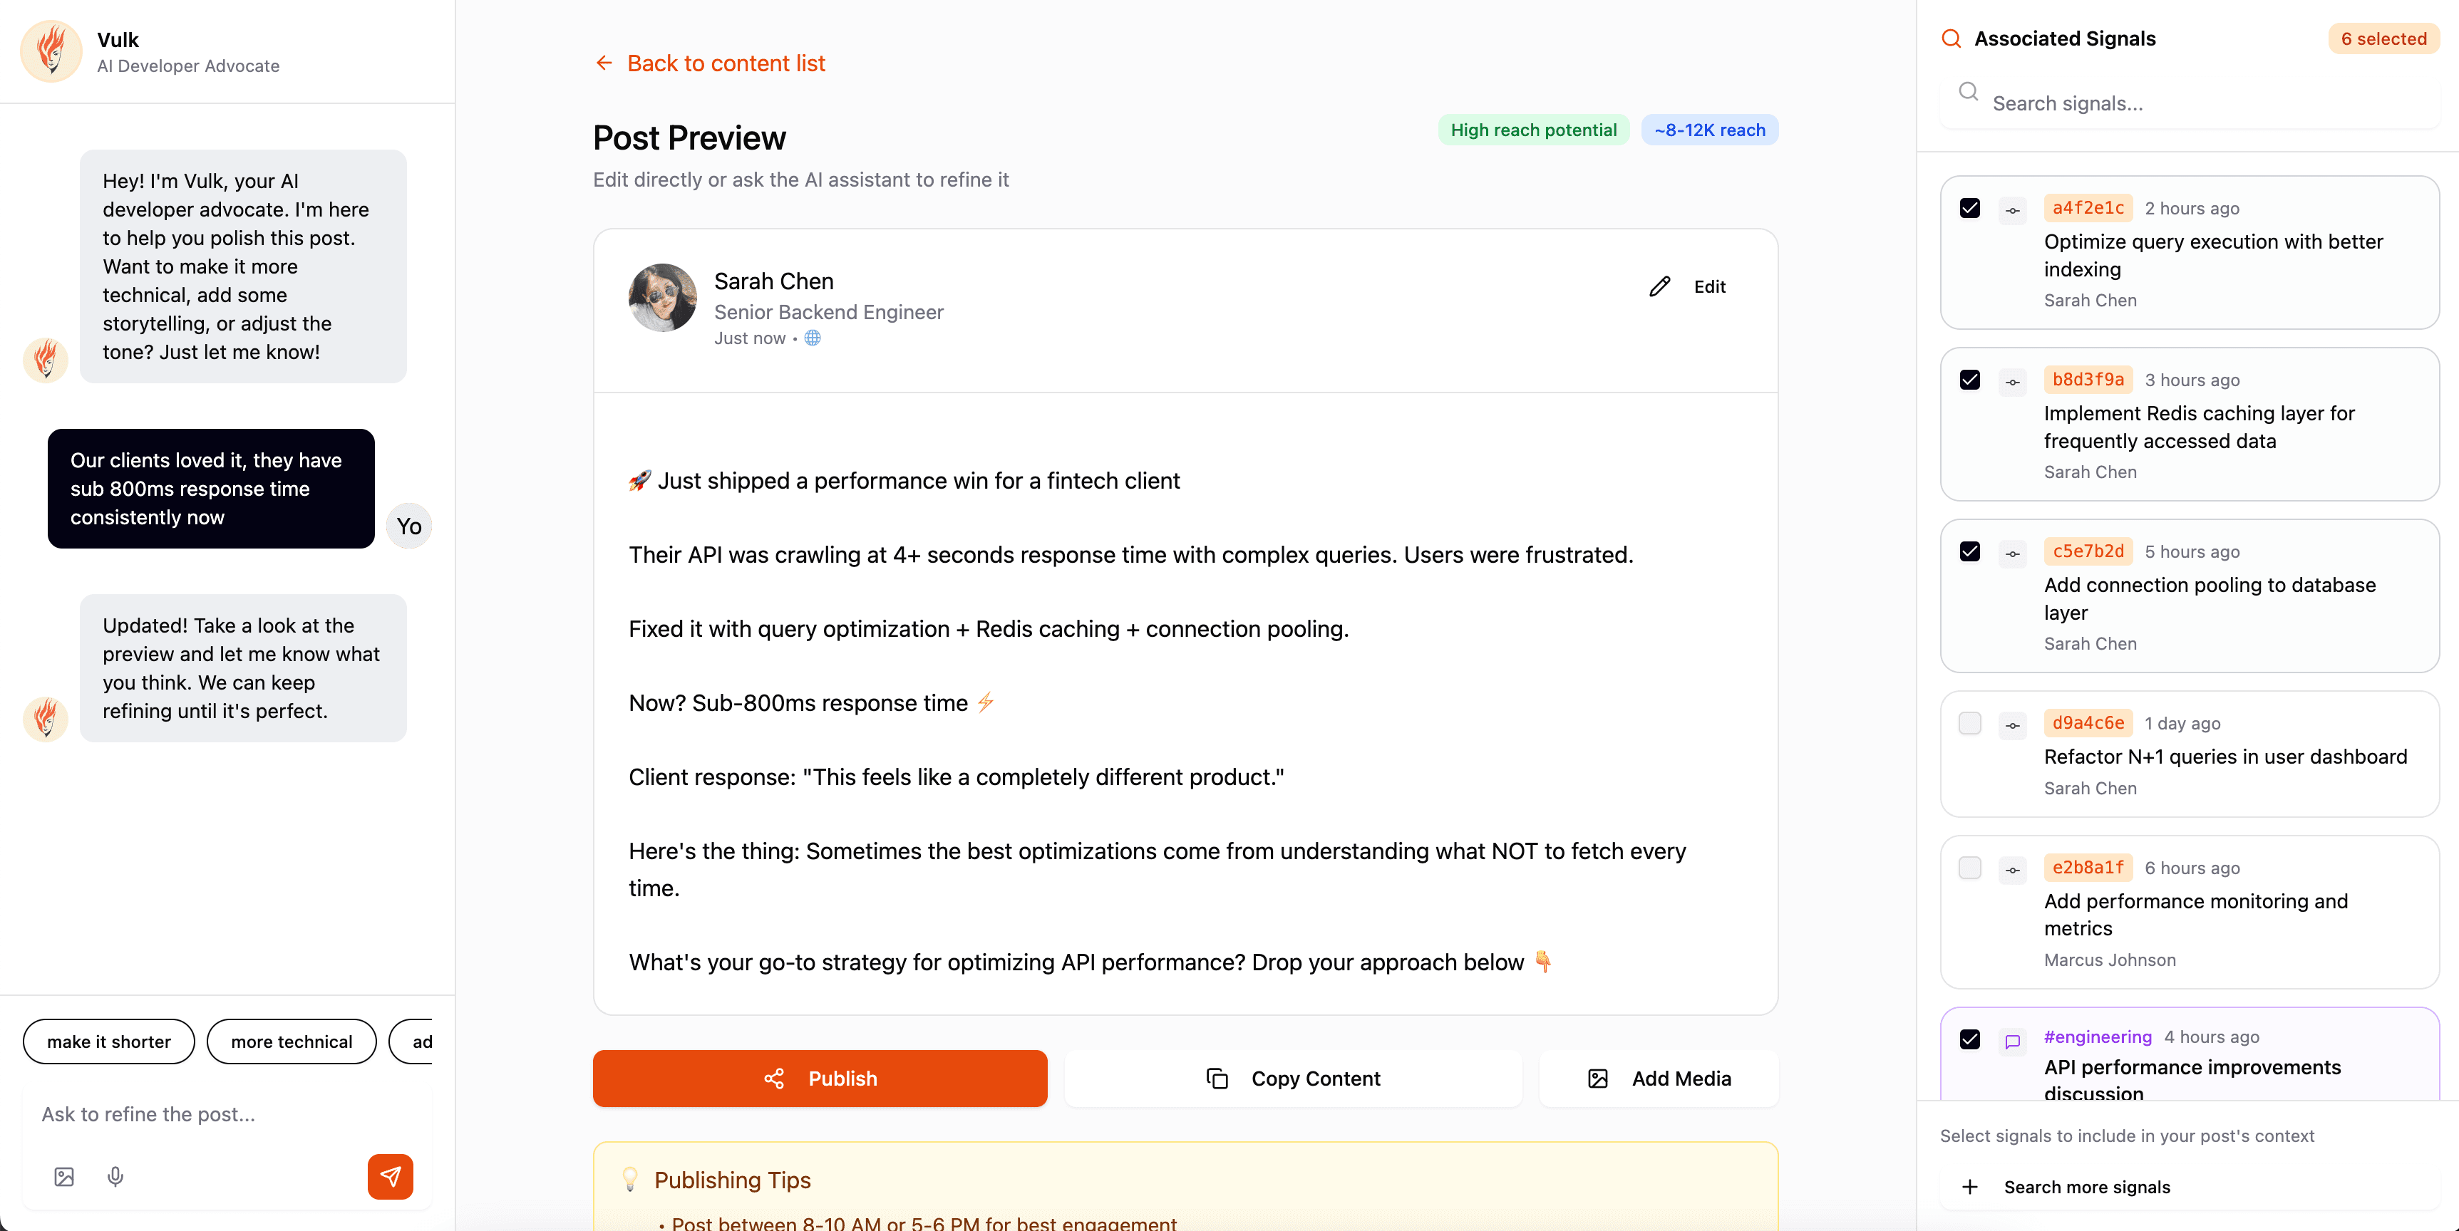Open the image attachment icon in chat input
The width and height of the screenshot is (2459, 1231).
coord(63,1177)
